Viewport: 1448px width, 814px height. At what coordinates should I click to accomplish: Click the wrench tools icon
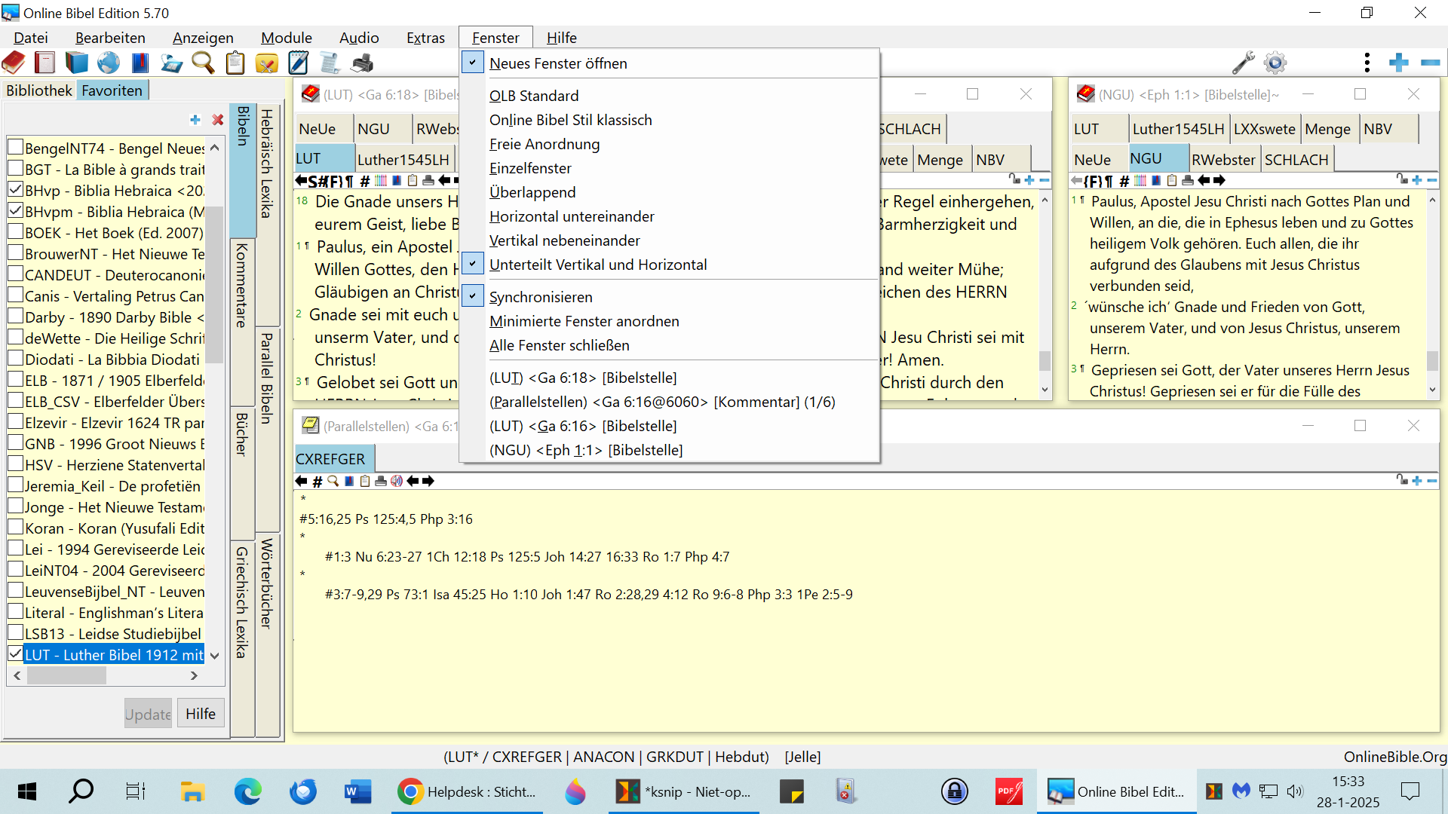point(1243,63)
